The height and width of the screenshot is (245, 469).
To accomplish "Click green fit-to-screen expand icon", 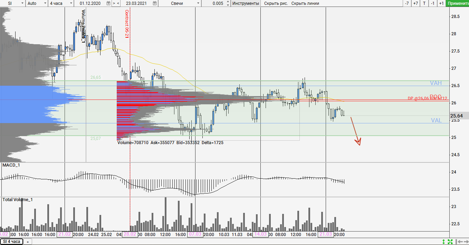I will pyautogui.click(x=450, y=242).
